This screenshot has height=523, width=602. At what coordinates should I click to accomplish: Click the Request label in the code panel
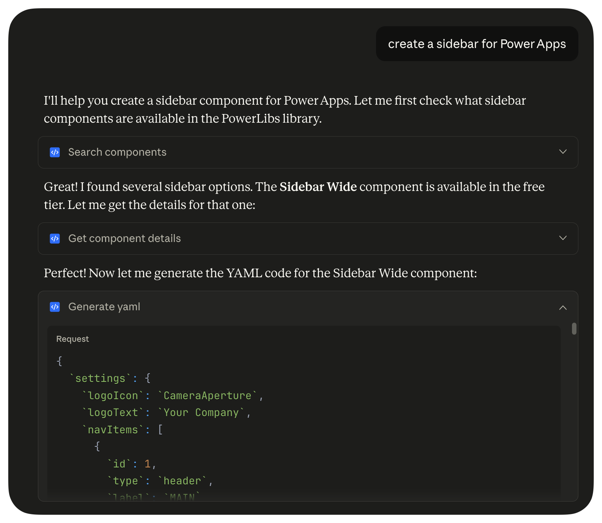(72, 339)
